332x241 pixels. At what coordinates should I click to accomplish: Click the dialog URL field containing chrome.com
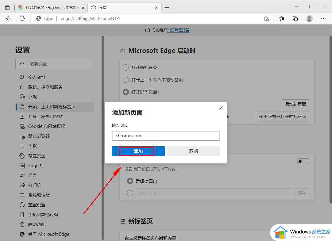point(166,136)
